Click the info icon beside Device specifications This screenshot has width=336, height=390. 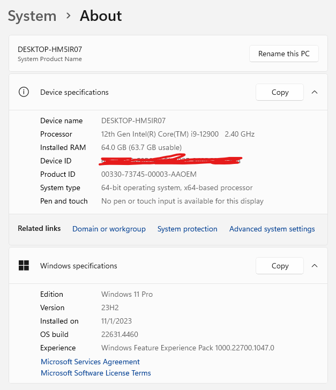click(x=24, y=92)
